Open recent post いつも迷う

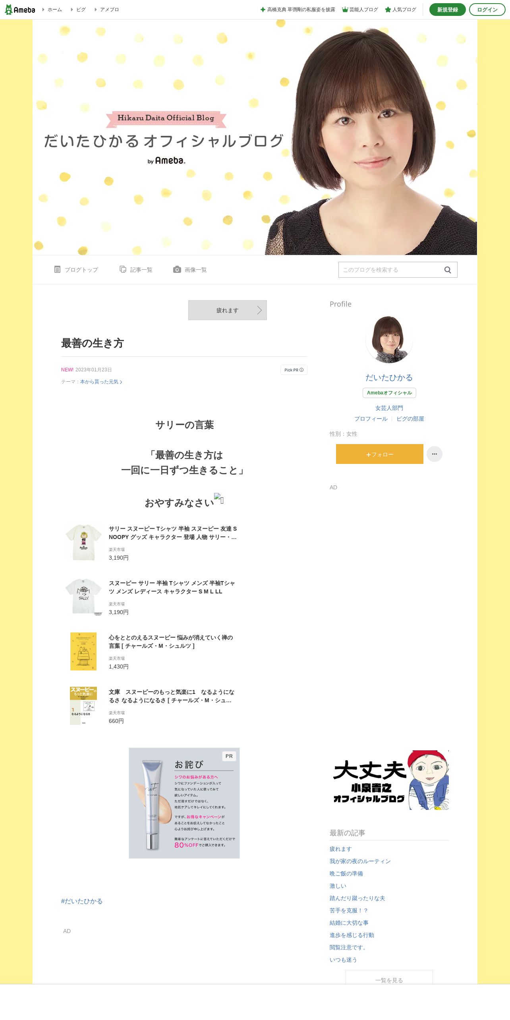344,960
